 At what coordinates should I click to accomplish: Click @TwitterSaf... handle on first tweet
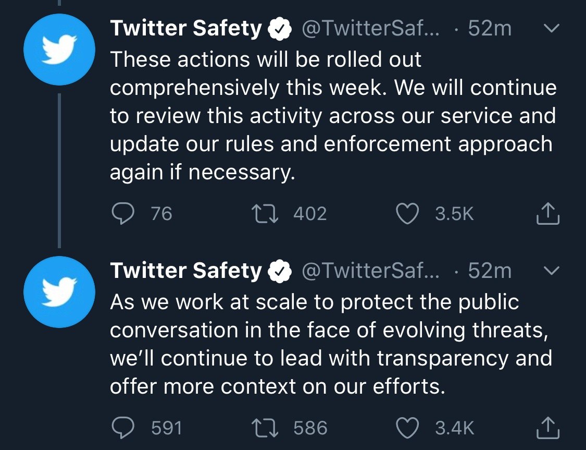point(371,29)
